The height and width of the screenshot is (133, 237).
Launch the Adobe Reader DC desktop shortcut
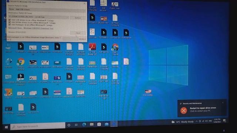92,49
